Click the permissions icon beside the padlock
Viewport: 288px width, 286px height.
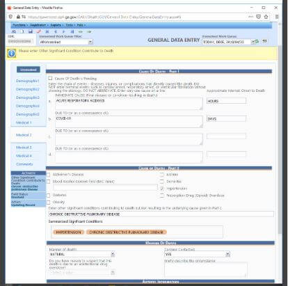point(24,17)
